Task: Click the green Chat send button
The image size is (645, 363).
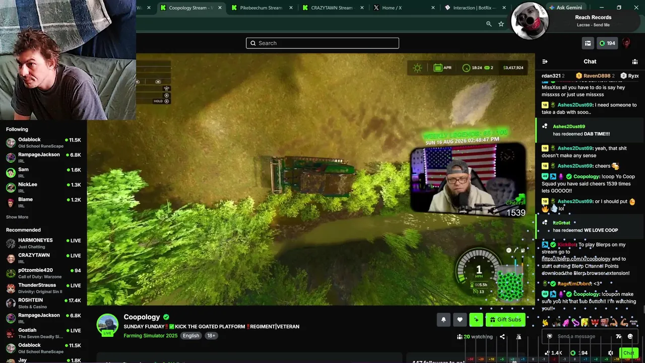Action: pos(628,353)
